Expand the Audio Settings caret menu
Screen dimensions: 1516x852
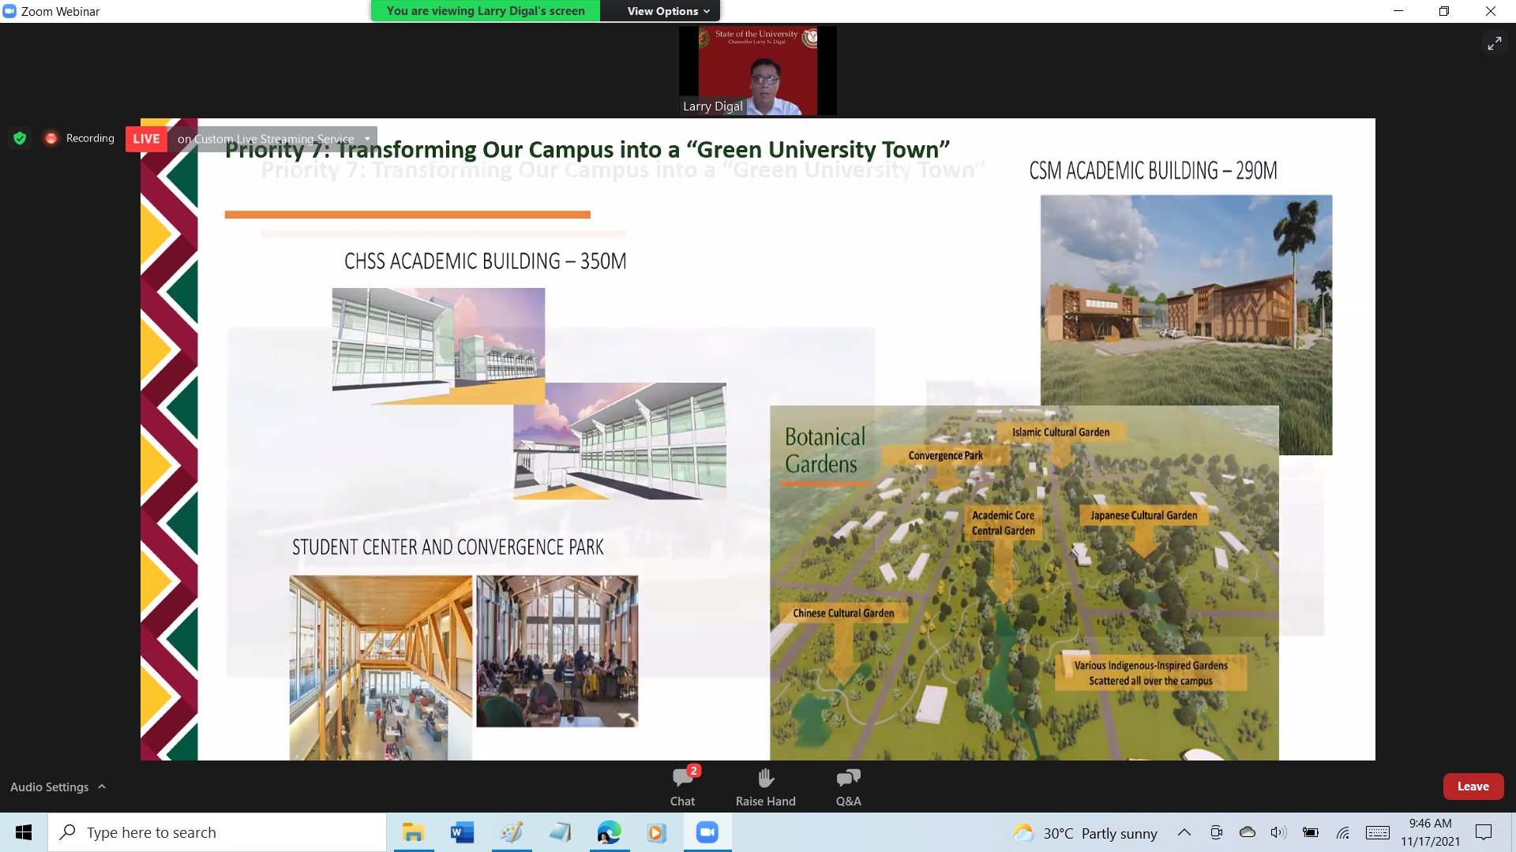click(102, 787)
